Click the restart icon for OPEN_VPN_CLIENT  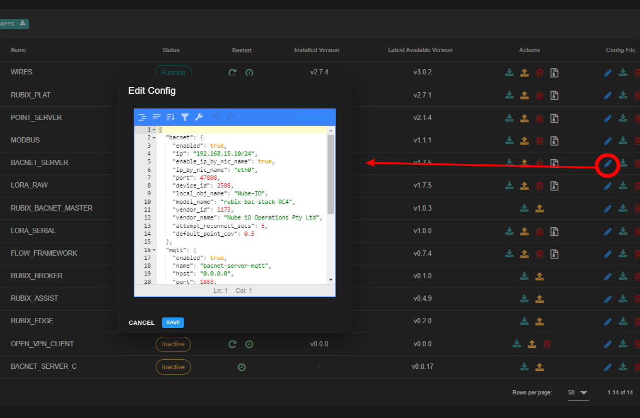(x=232, y=344)
